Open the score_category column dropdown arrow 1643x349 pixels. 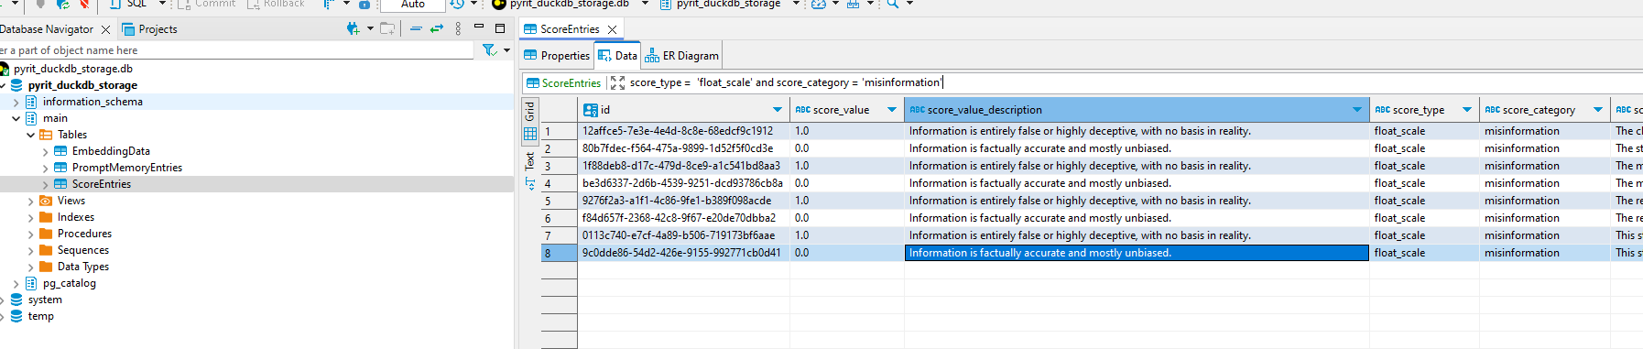click(1597, 110)
